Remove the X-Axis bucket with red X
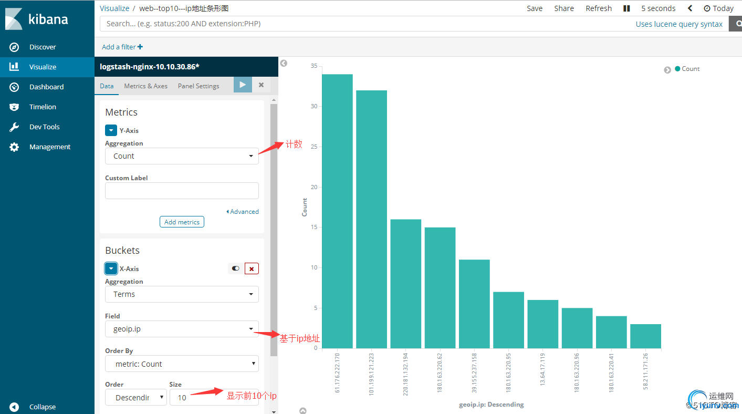Screen dimensions: 742x414 click(x=252, y=268)
